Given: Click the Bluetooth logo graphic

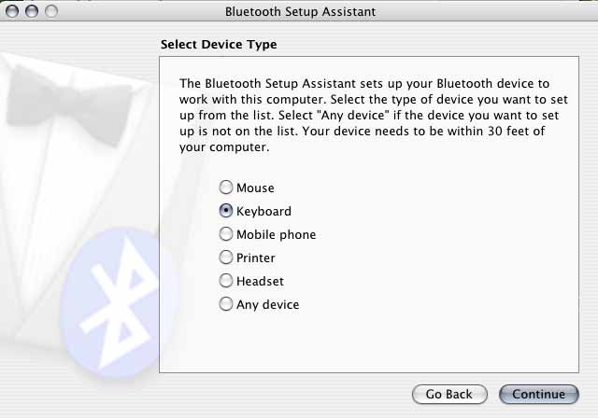Looking at the screenshot, I should pos(111,303).
